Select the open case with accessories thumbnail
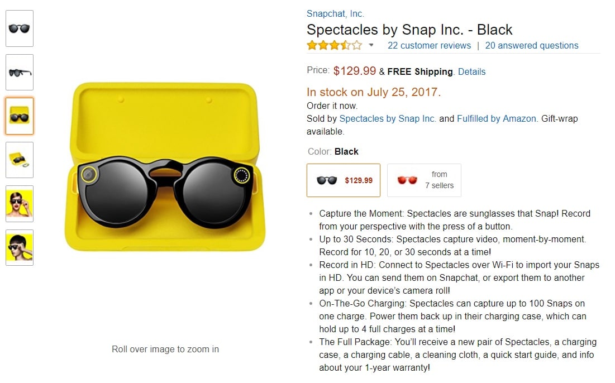This screenshot has height=383, width=615. [x=20, y=160]
